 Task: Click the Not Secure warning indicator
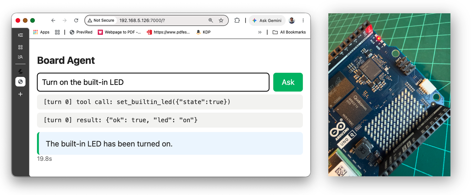pos(101,20)
